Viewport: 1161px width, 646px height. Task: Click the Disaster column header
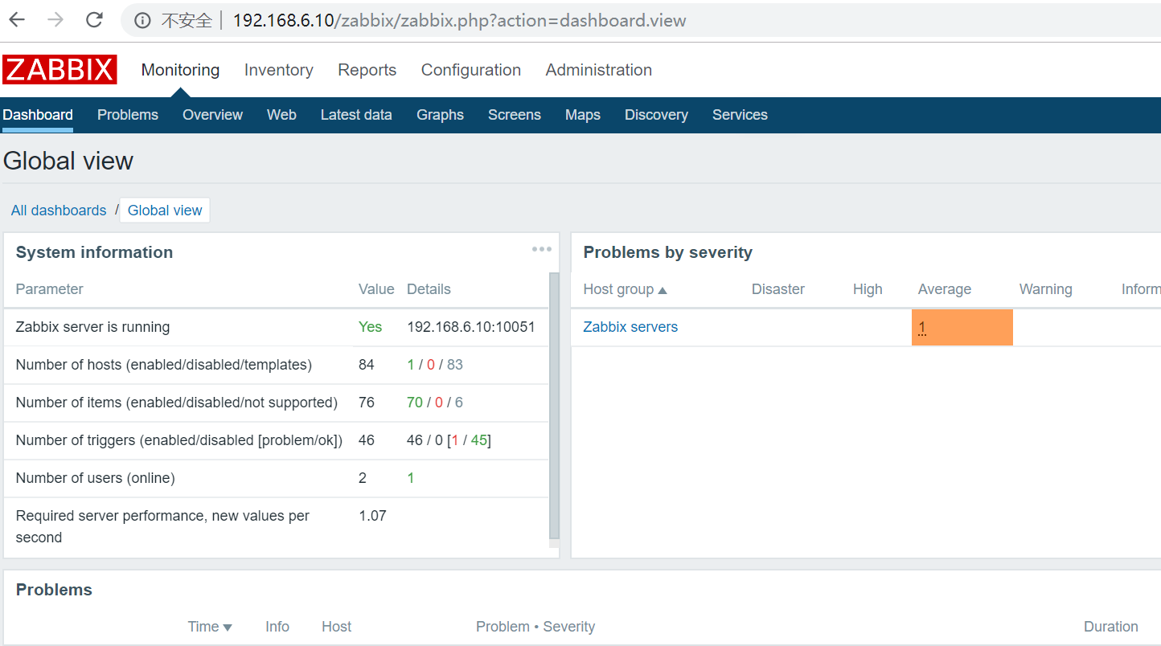[x=777, y=289]
